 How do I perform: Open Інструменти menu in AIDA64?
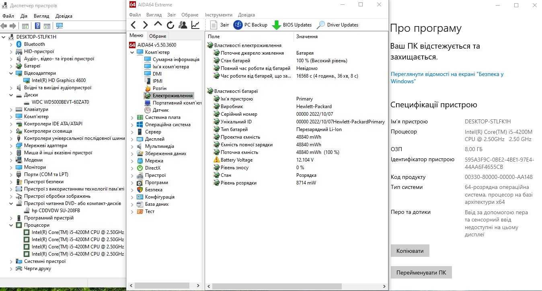[219, 15]
